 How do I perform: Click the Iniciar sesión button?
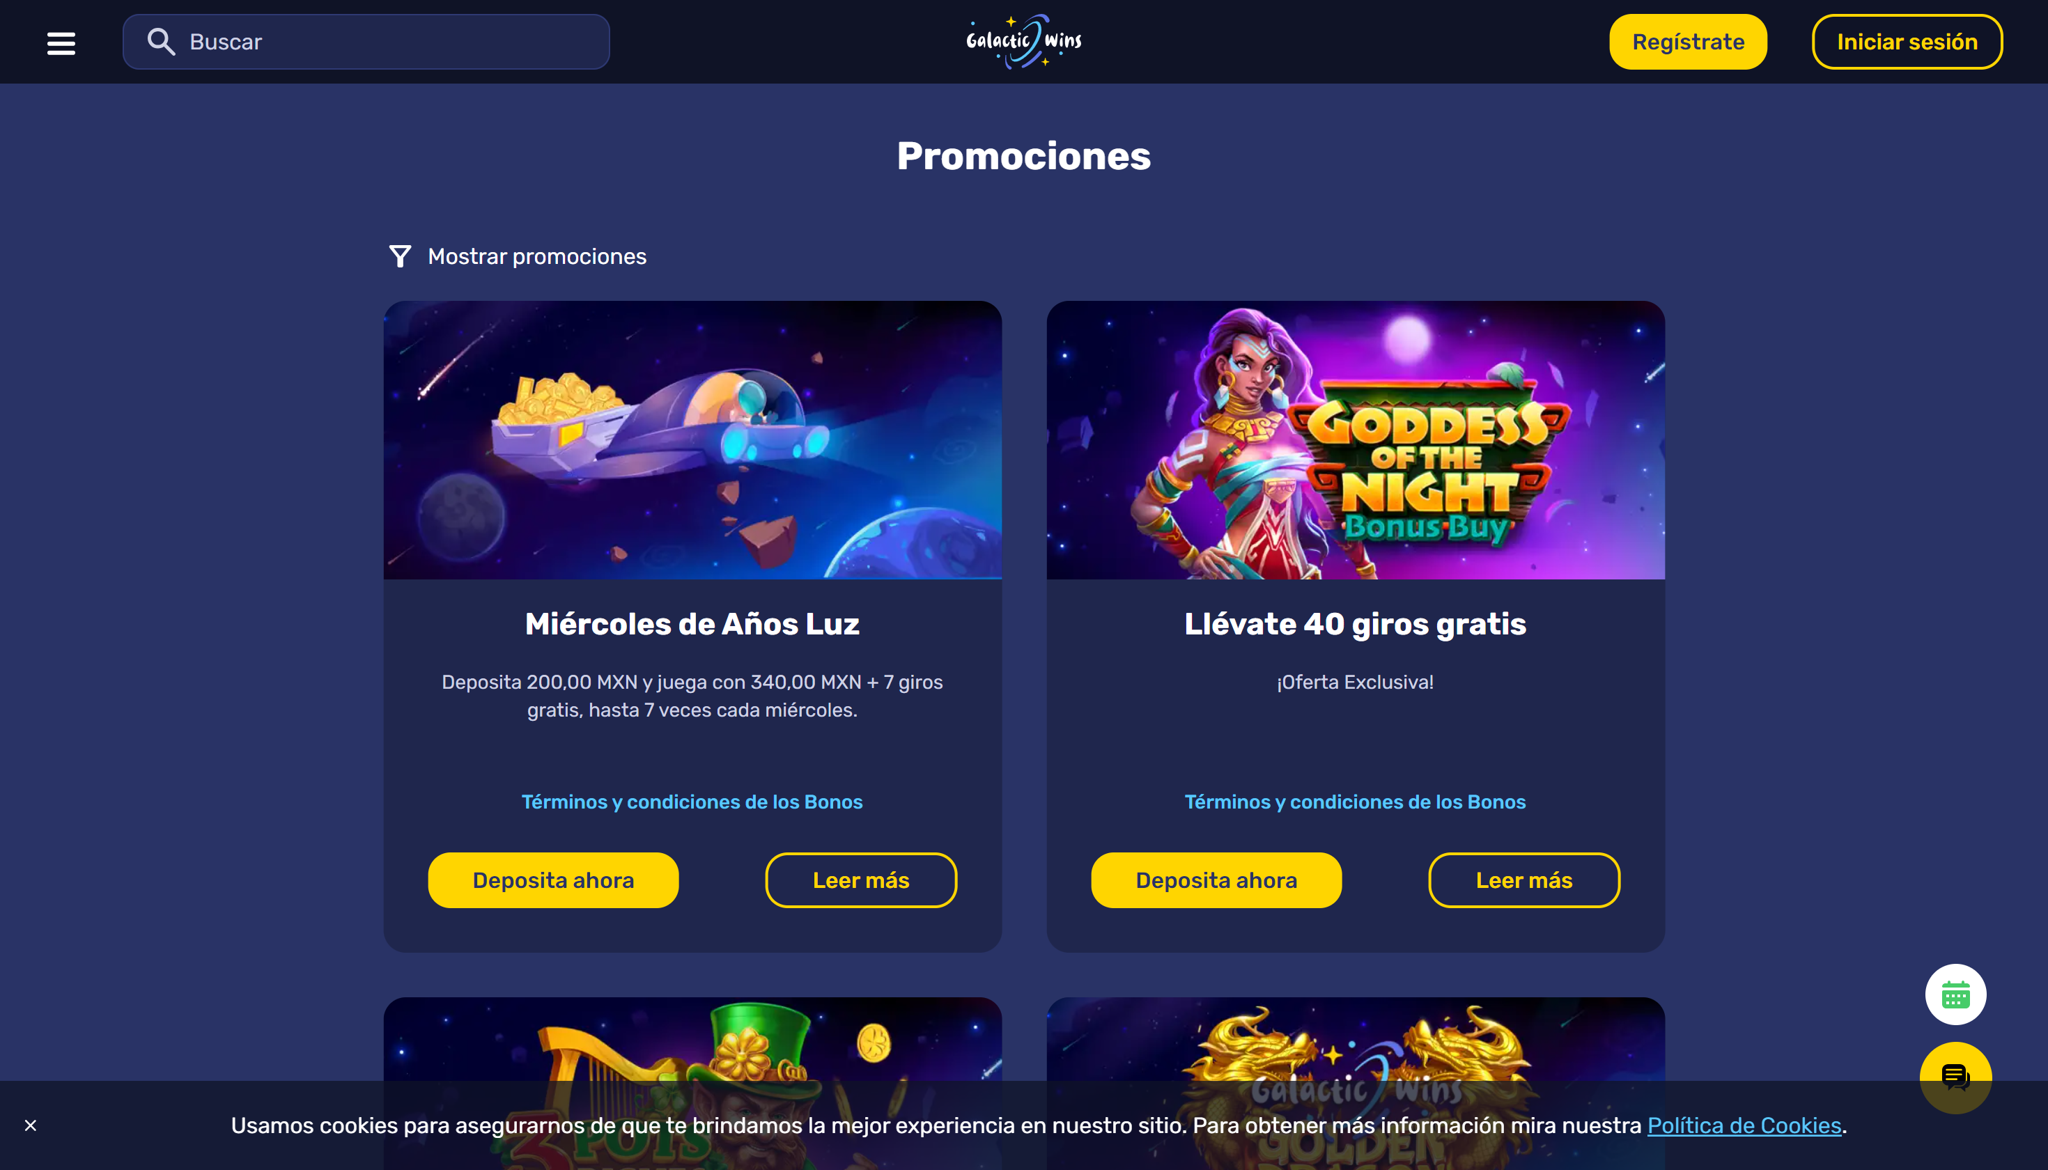[1907, 42]
